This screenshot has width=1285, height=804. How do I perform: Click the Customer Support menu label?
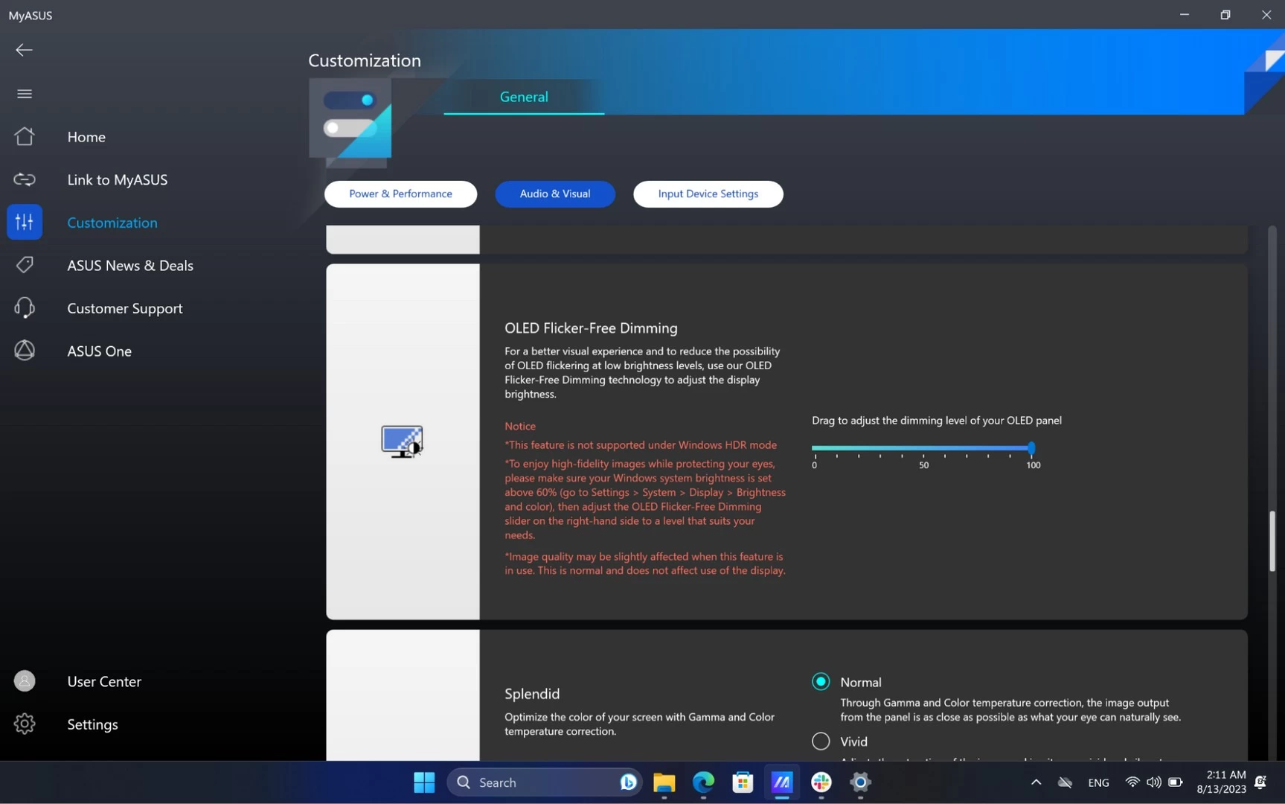pyautogui.click(x=125, y=308)
